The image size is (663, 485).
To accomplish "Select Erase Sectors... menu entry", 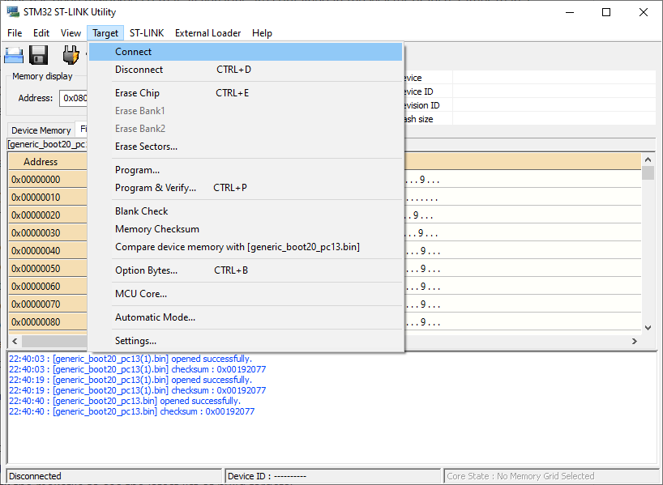I will tap(246, 147).
